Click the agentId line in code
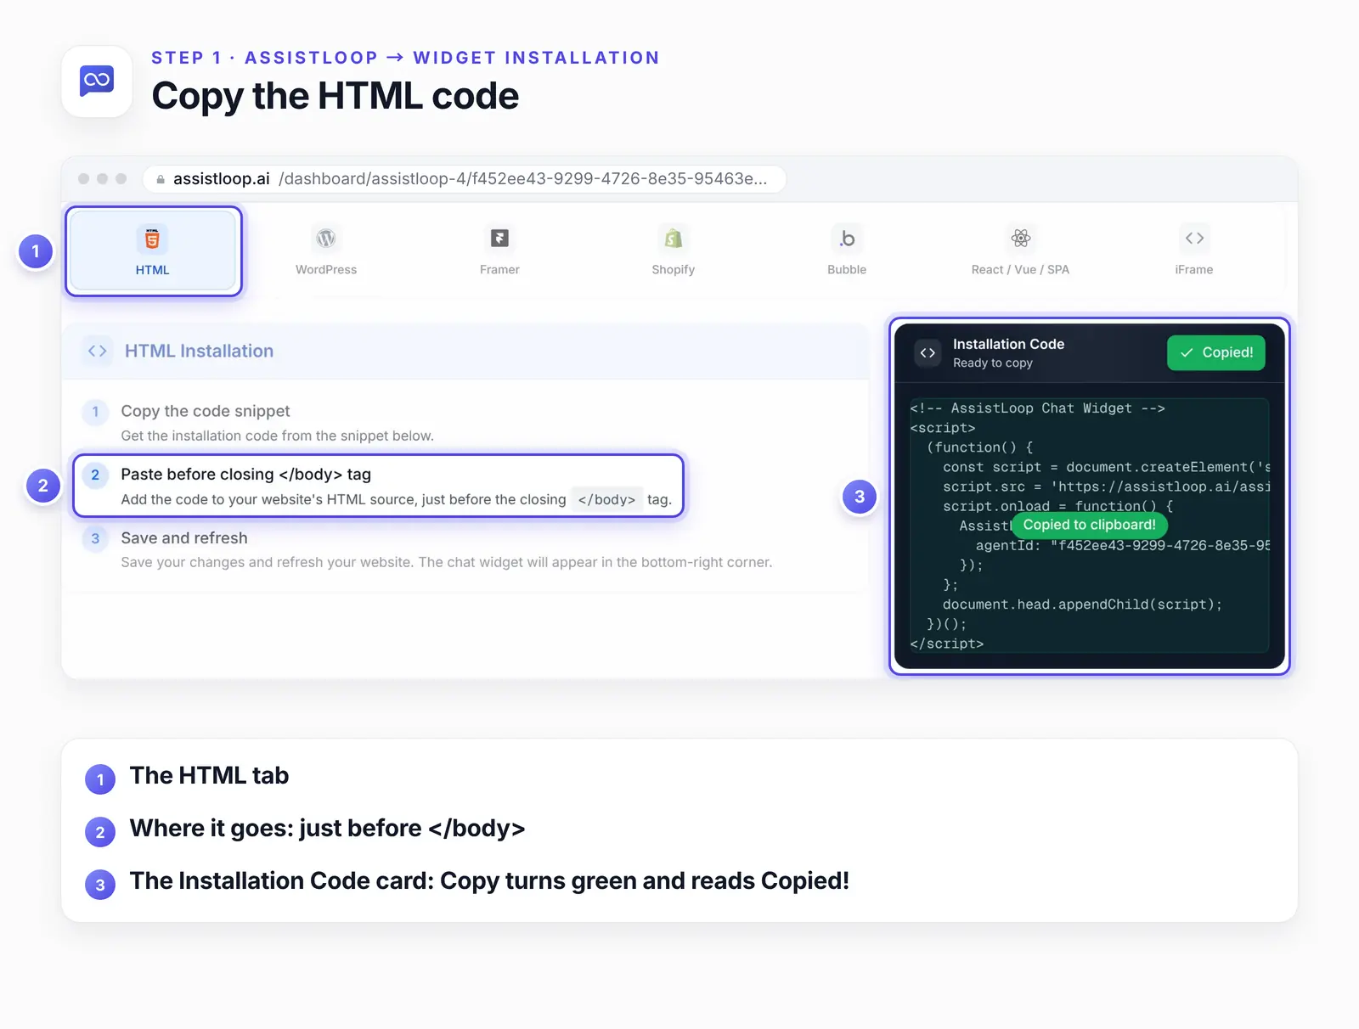Viewport: 1359px width, 1029px height. [x=1123, y=545]
